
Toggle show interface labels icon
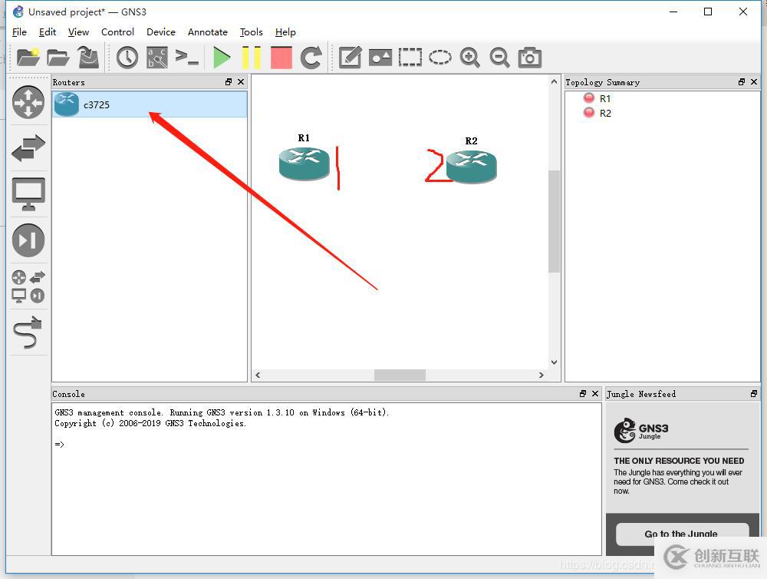[157, 58]
